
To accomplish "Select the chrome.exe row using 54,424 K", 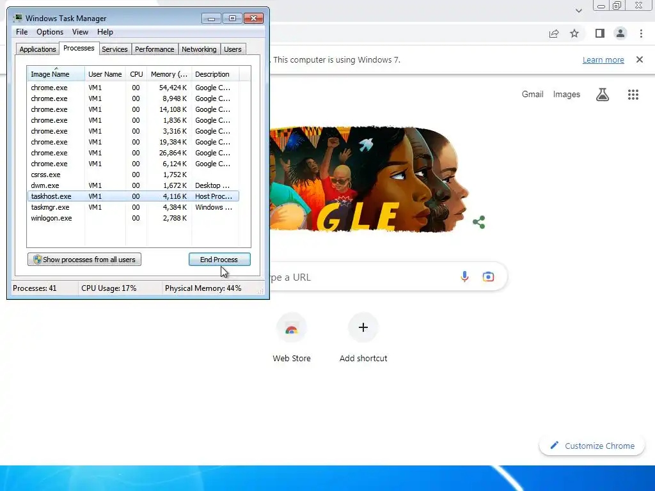I will [x=133, y=88].
